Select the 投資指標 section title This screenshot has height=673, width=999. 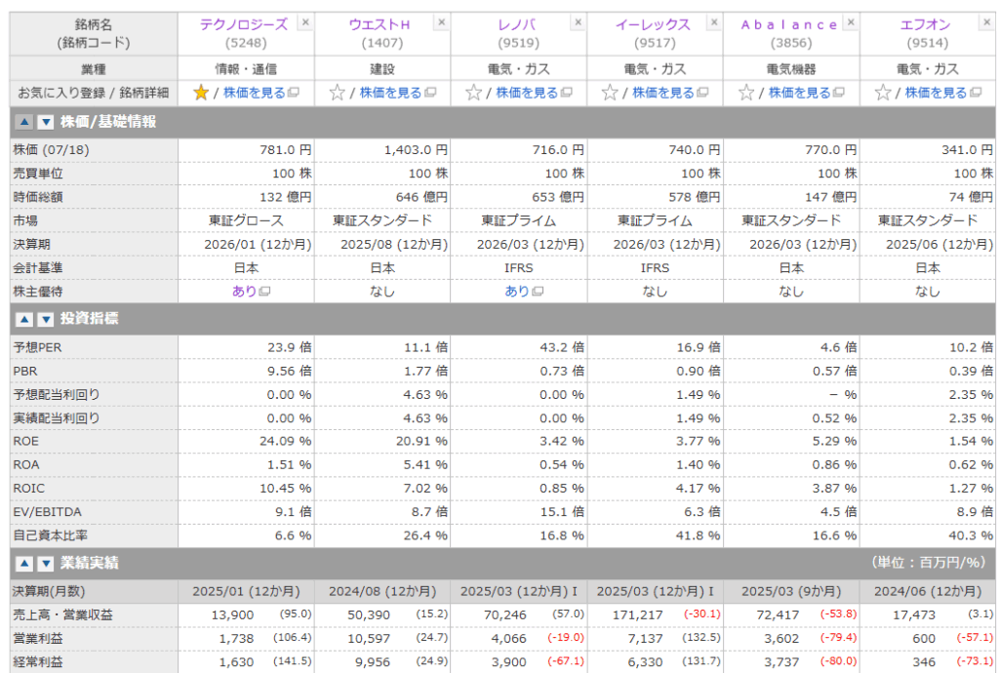coord(89,318)
